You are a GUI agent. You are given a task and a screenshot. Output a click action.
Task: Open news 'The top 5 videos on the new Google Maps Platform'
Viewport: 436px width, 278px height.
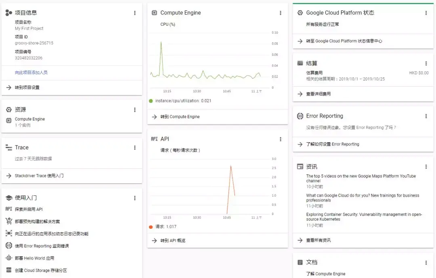(361, 178)
